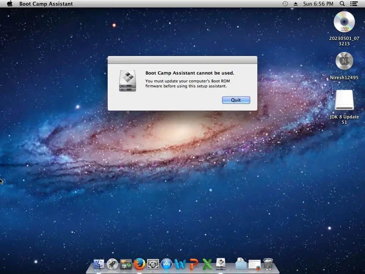Open Launchpad rocket icon in Dock

coord(112,264)
